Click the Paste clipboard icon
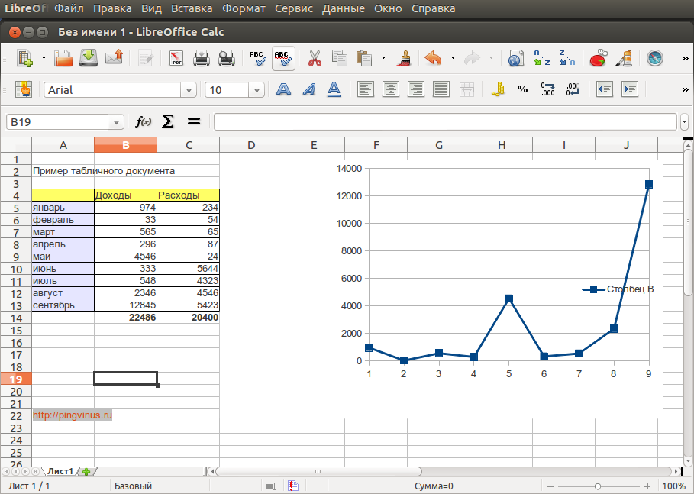Viewport: 694px width, 494px height. 364,58
